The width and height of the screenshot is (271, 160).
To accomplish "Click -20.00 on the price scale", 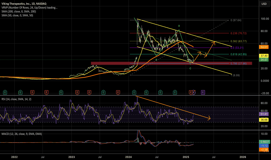I will click(x=265, y=93).
